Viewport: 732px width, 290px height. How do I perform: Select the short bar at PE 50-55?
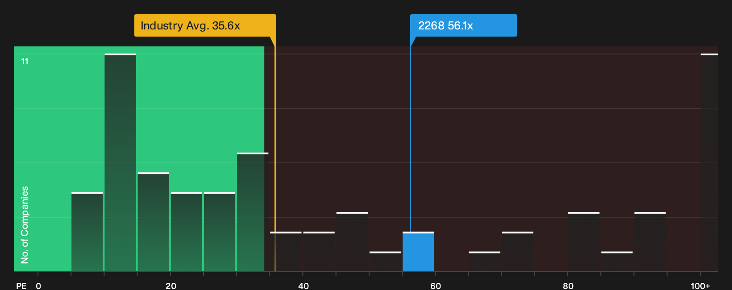click(x=385, y=261)
